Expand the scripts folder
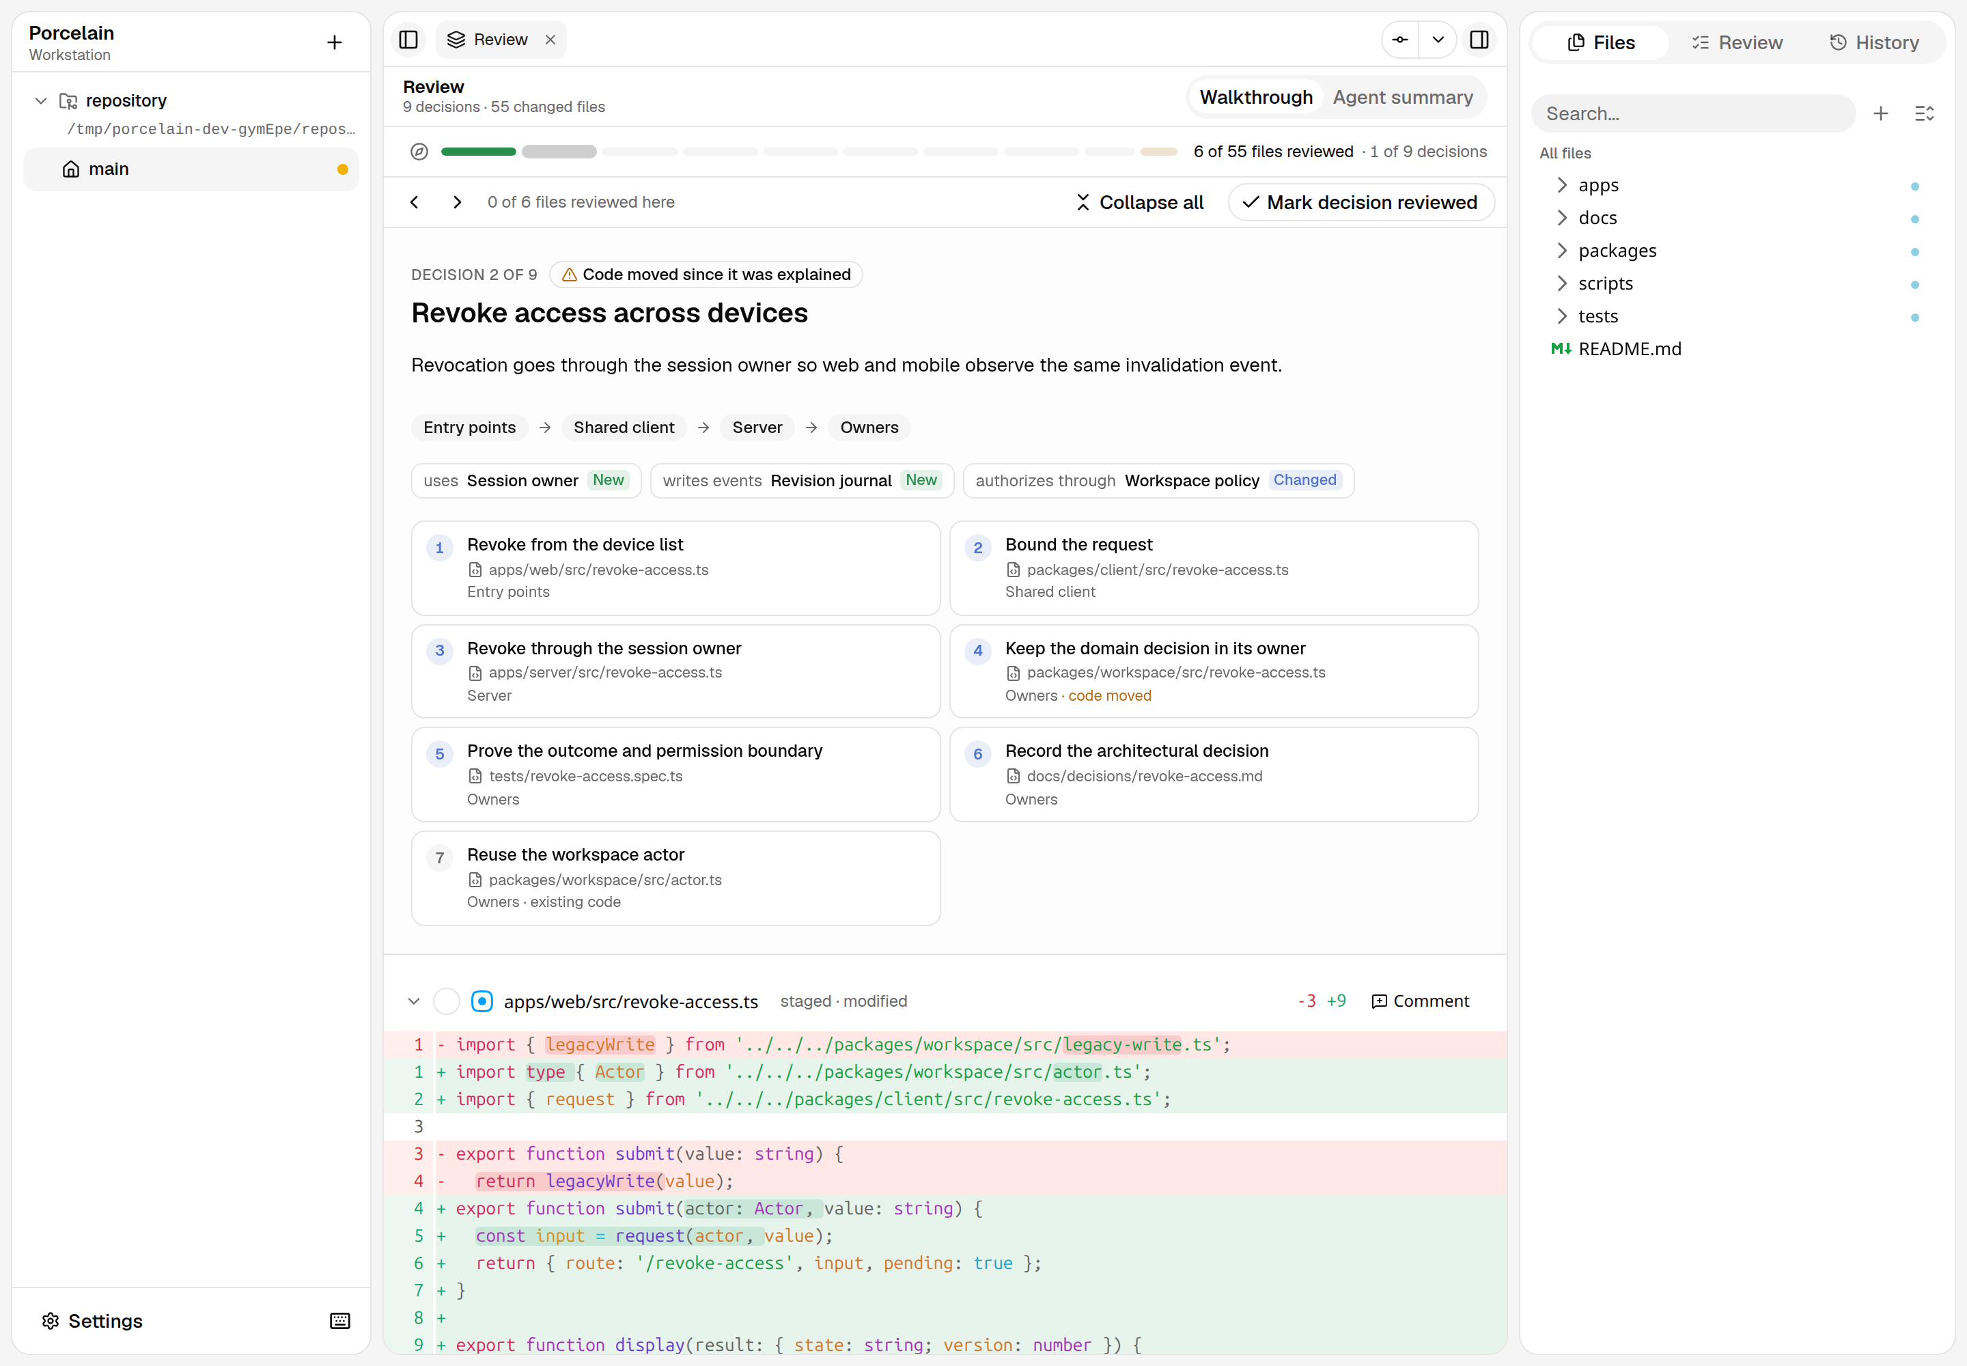This screenshot has width=1967, height=1366. pos(1736,283)
